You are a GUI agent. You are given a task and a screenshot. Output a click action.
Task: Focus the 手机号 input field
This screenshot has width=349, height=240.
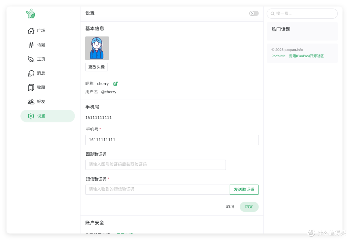click(x=172, y=140)
